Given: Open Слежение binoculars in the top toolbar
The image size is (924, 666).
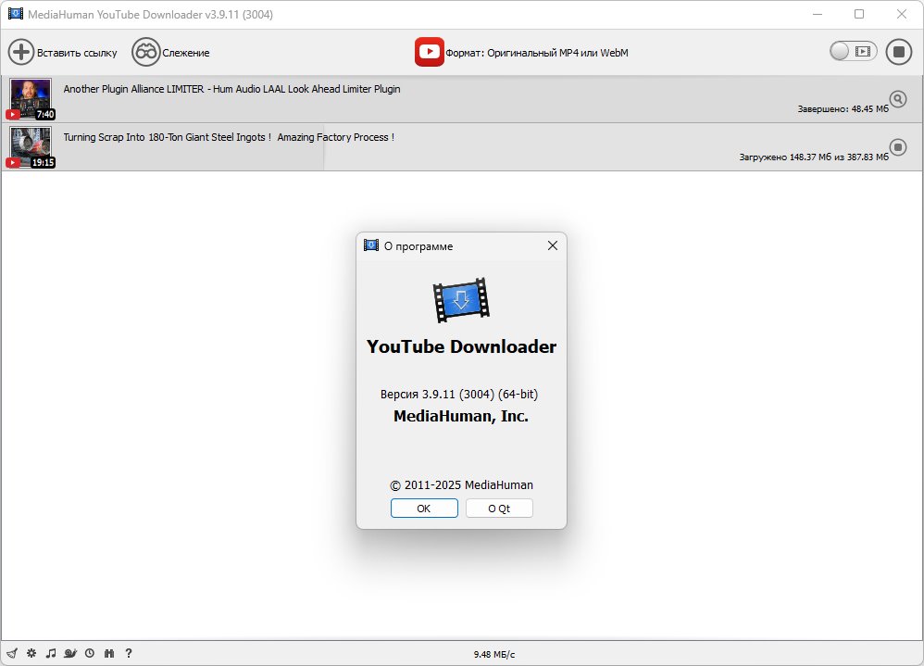Looking at the screenshot, I should 145,52.
